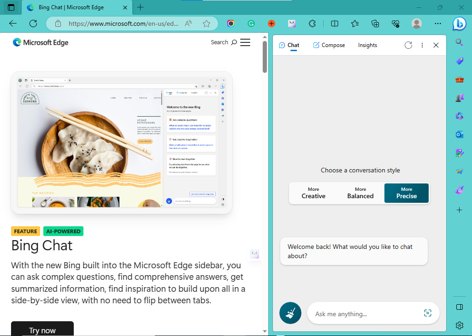Open sidebar Tools briefcase

coord(460,79)
